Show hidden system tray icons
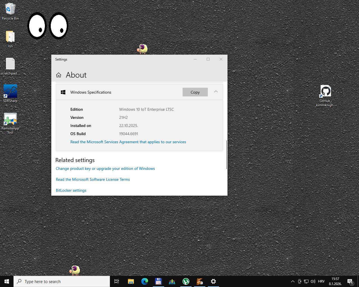 click(293, 281)
